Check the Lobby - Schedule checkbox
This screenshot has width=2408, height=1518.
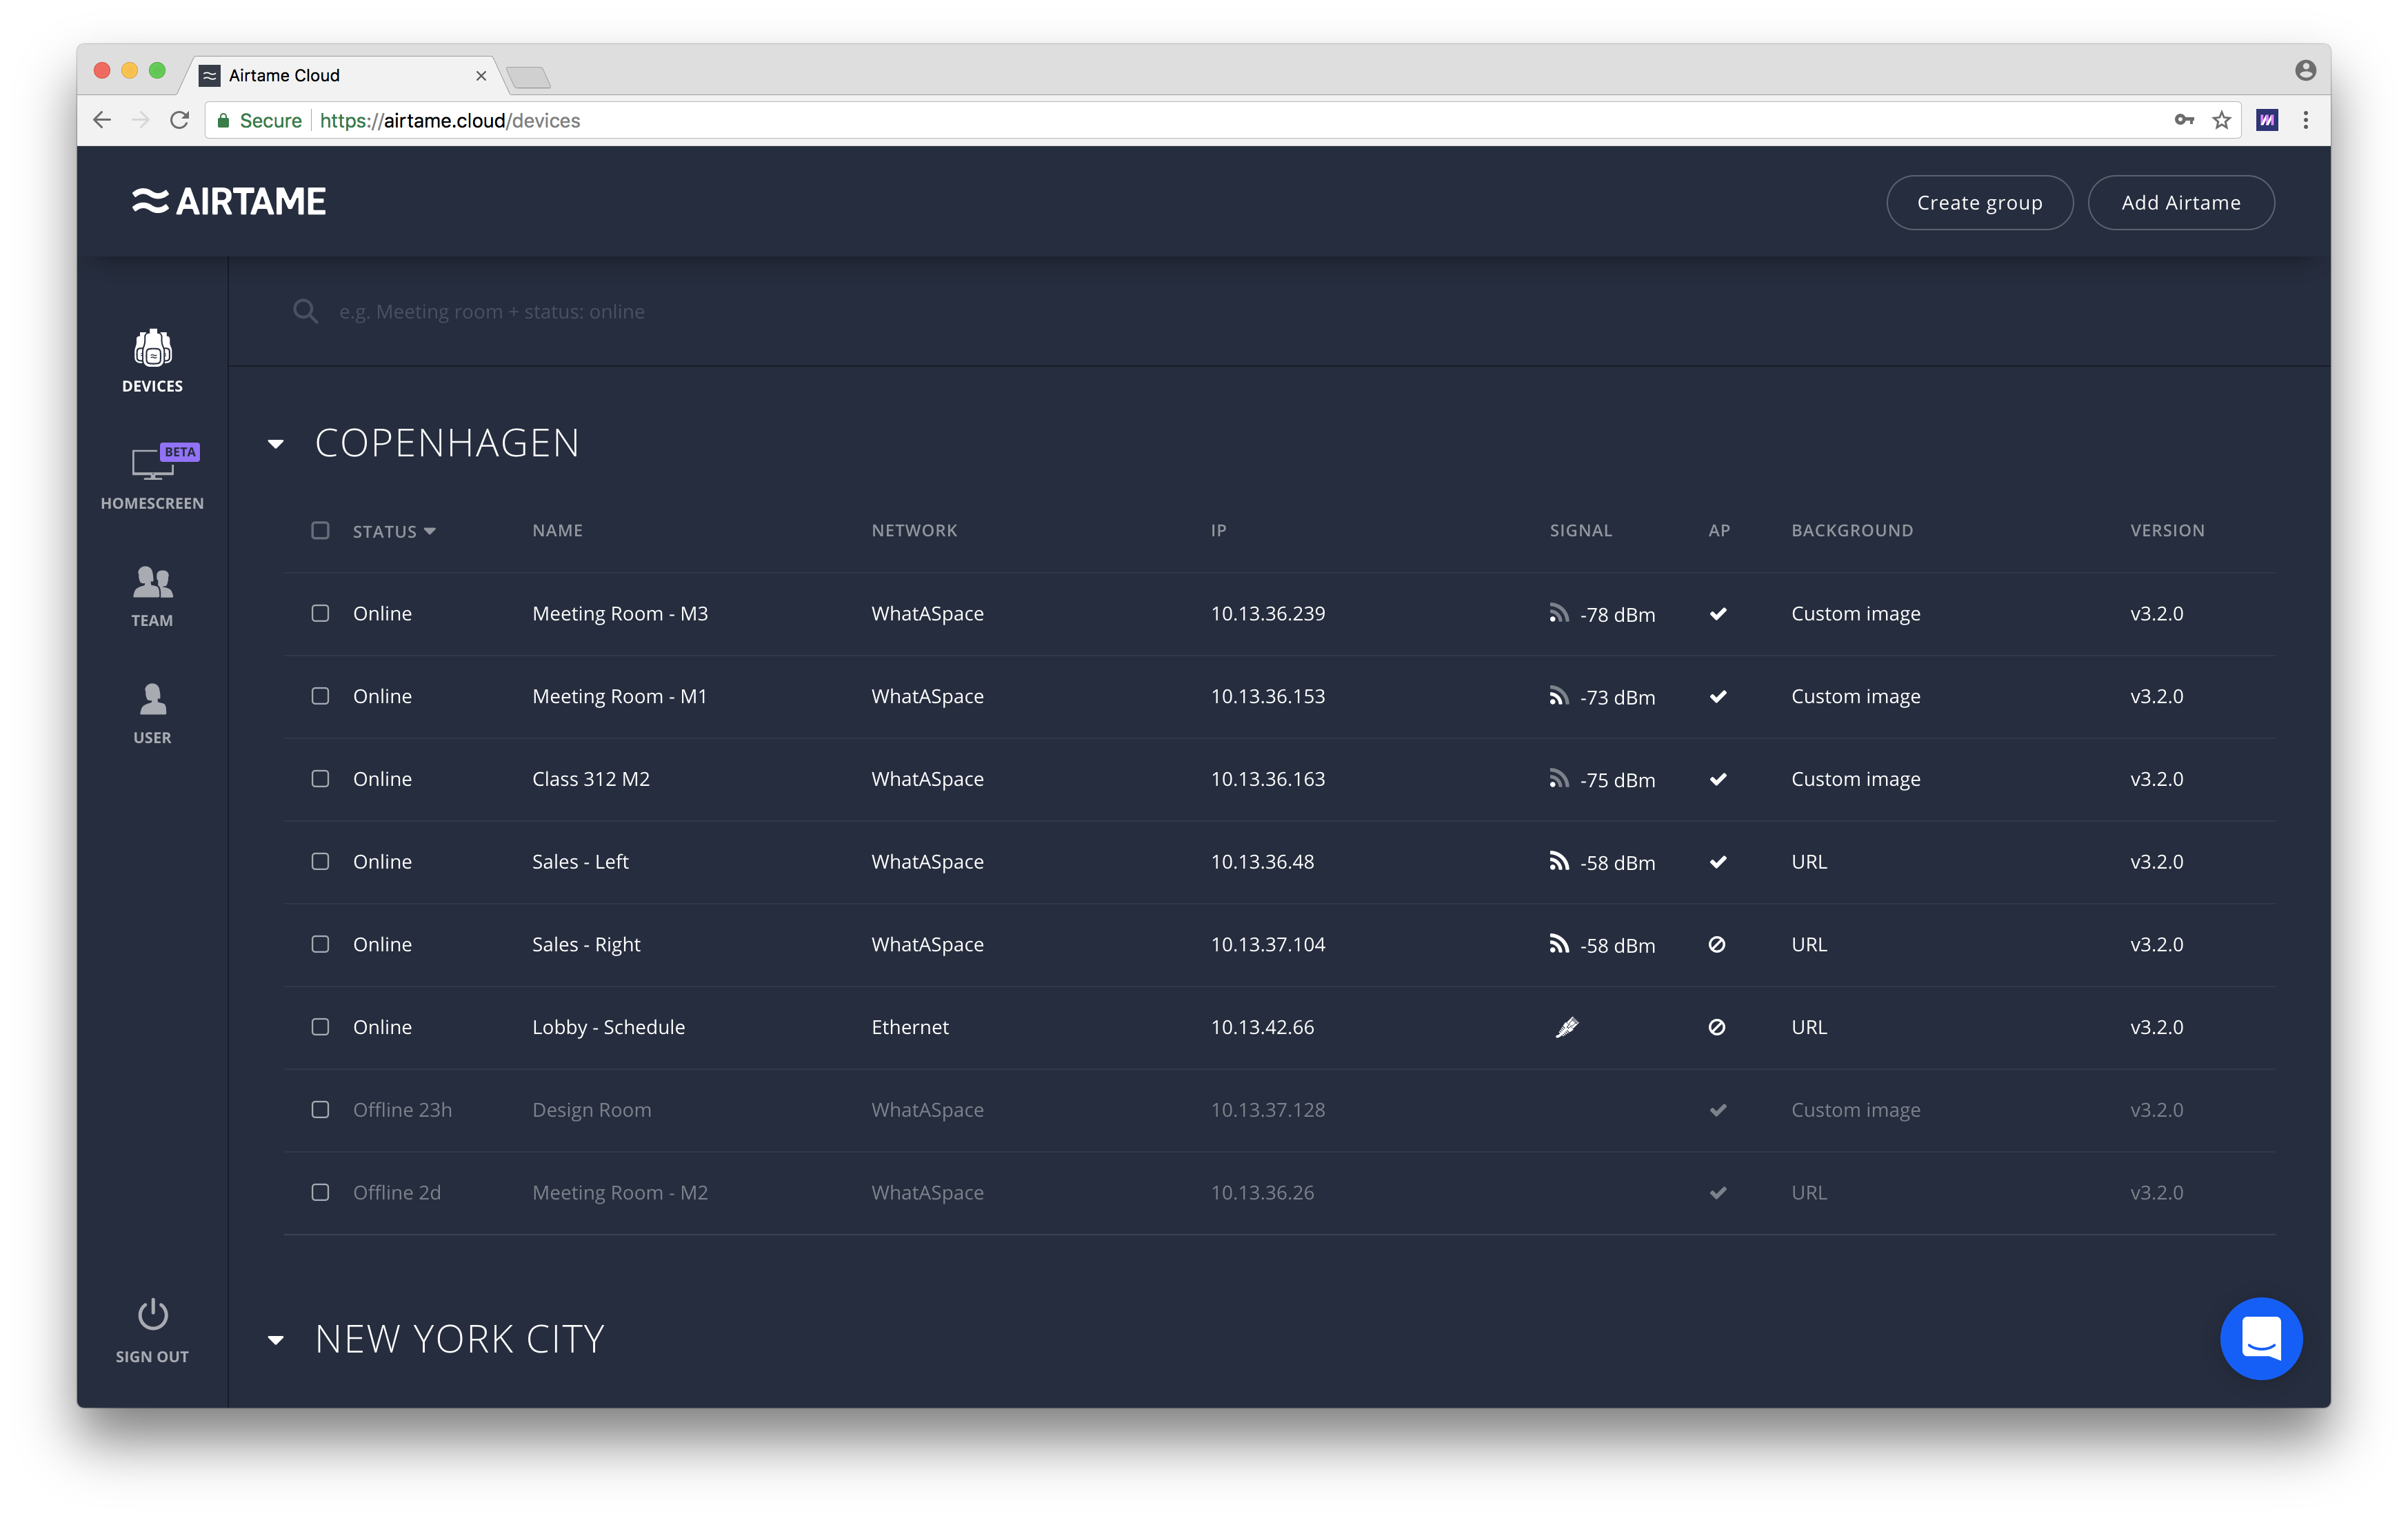[x=320, y=1027]
